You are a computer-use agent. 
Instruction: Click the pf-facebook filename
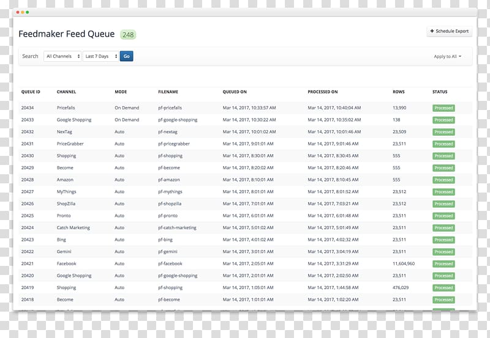170,263
